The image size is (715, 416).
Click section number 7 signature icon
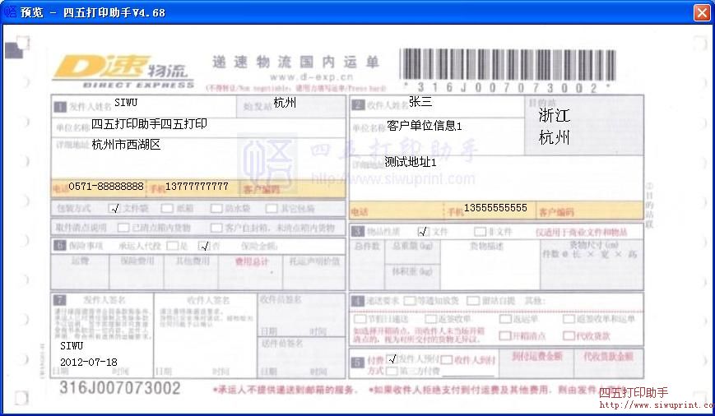59,300
